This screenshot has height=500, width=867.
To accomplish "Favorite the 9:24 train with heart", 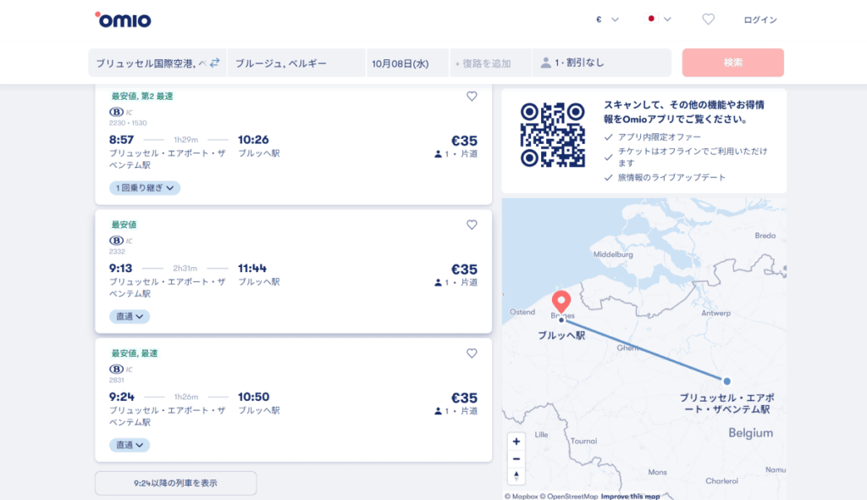I will [472, 353].
